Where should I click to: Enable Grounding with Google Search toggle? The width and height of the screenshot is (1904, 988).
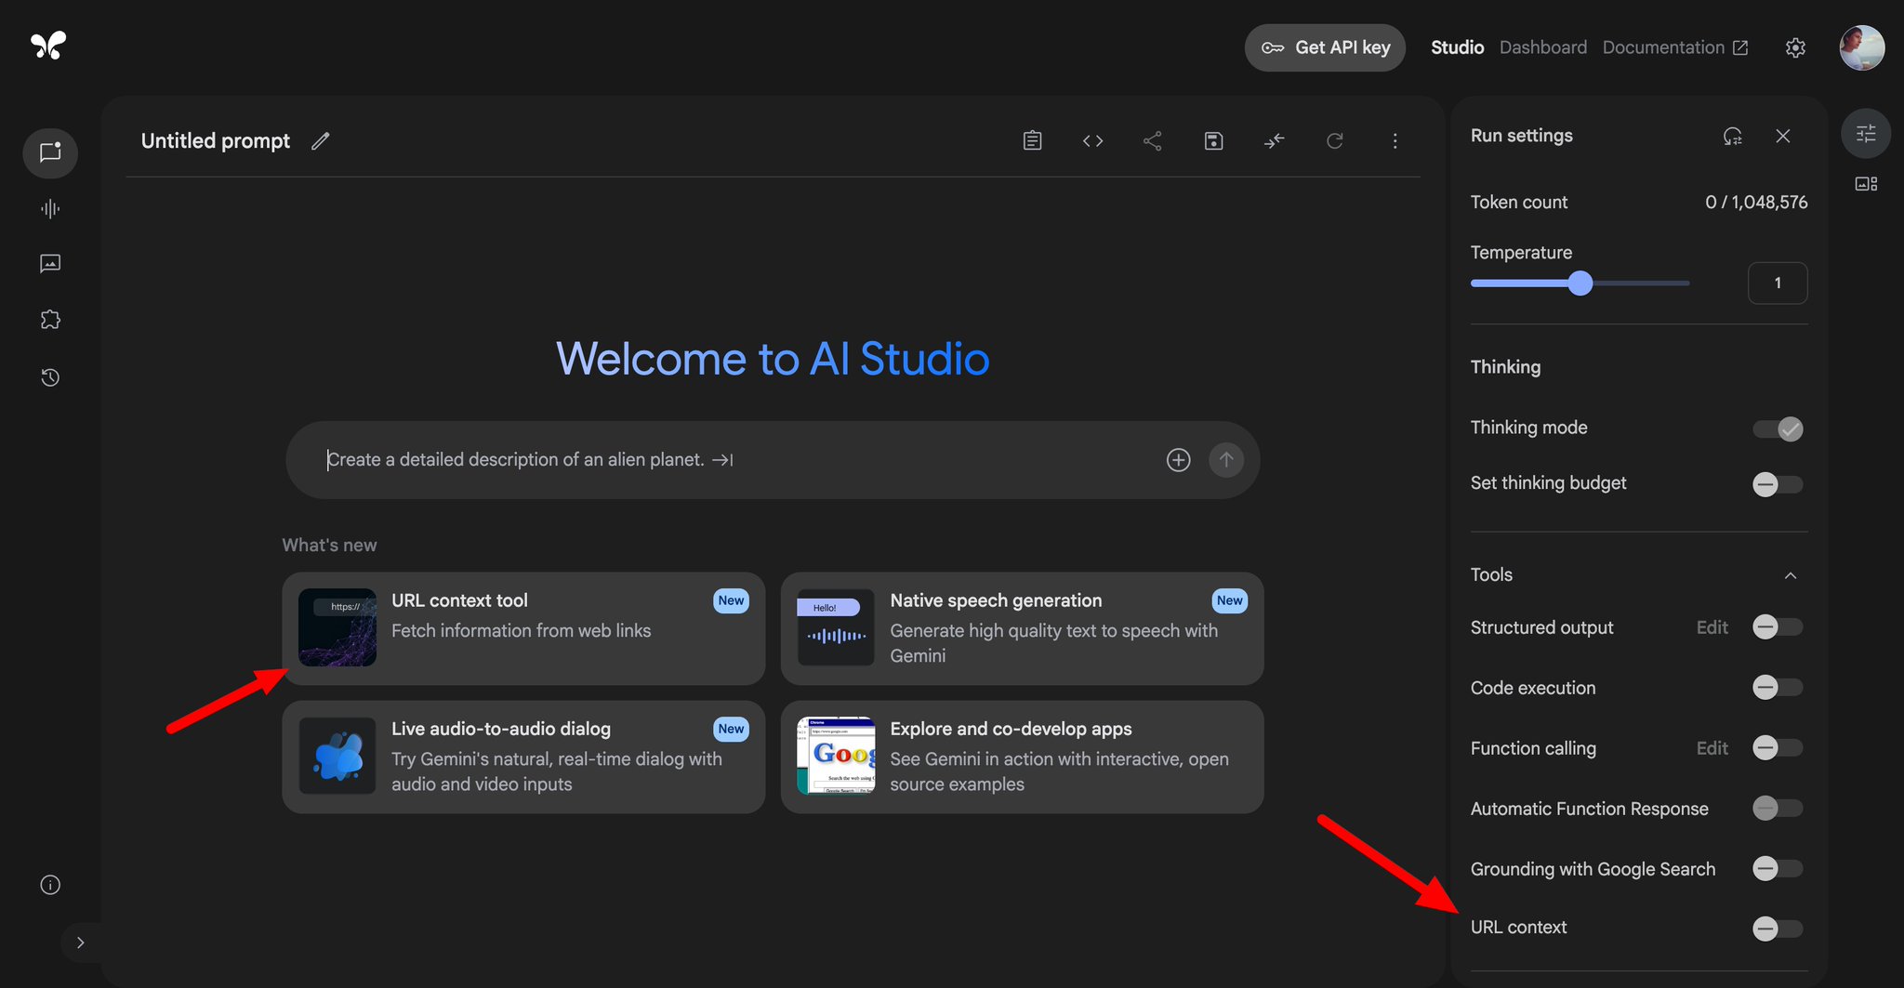(1778, 869)
